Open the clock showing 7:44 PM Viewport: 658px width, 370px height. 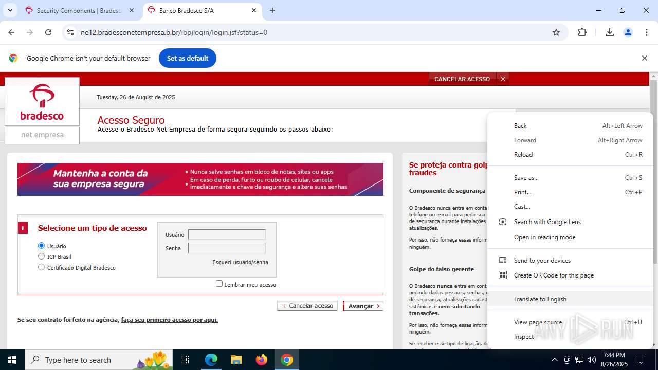point(614,360)
